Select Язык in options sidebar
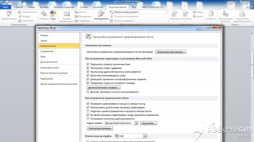 (x=59, y=56)
